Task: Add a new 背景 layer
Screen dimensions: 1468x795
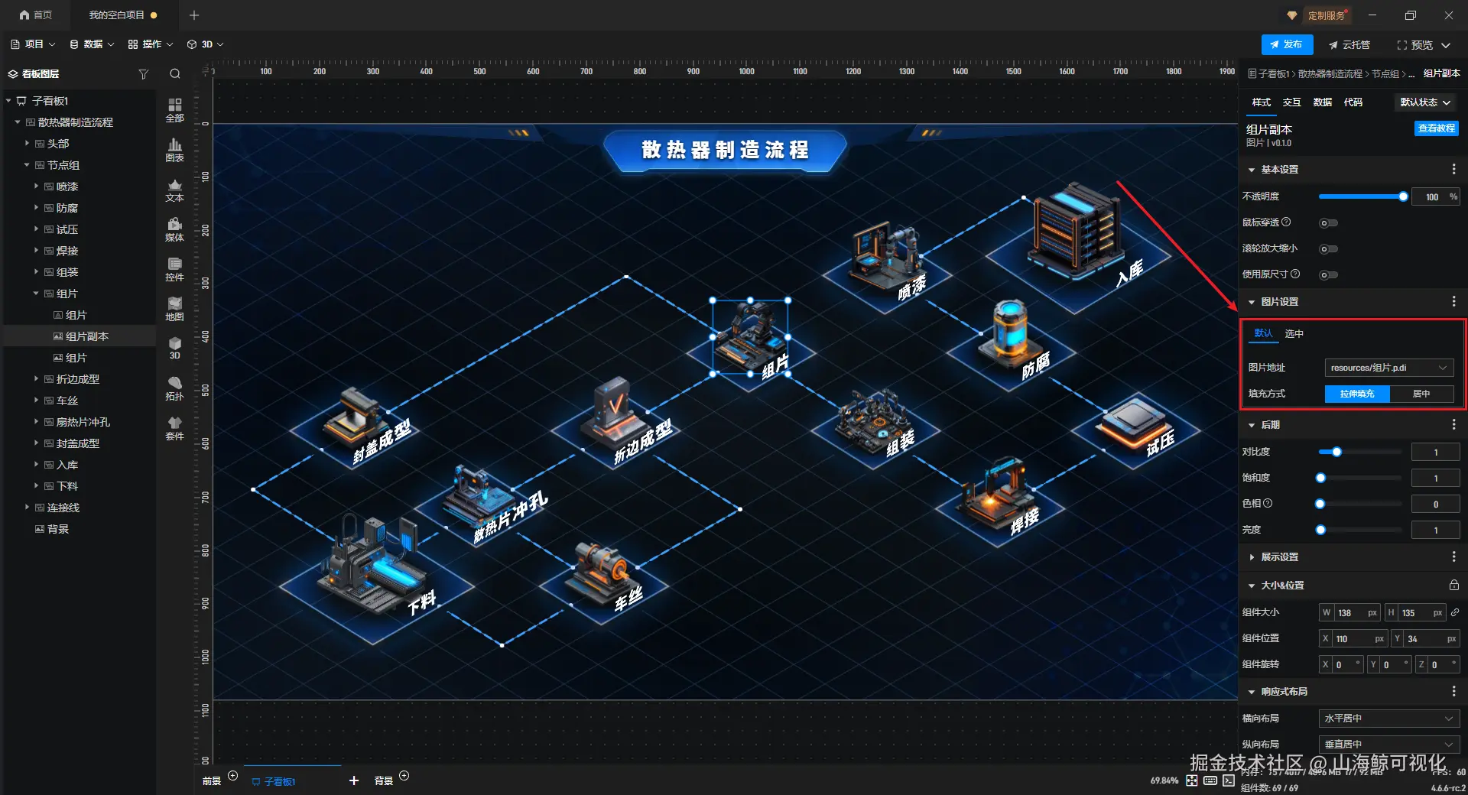Action: [x=404, y=776]
